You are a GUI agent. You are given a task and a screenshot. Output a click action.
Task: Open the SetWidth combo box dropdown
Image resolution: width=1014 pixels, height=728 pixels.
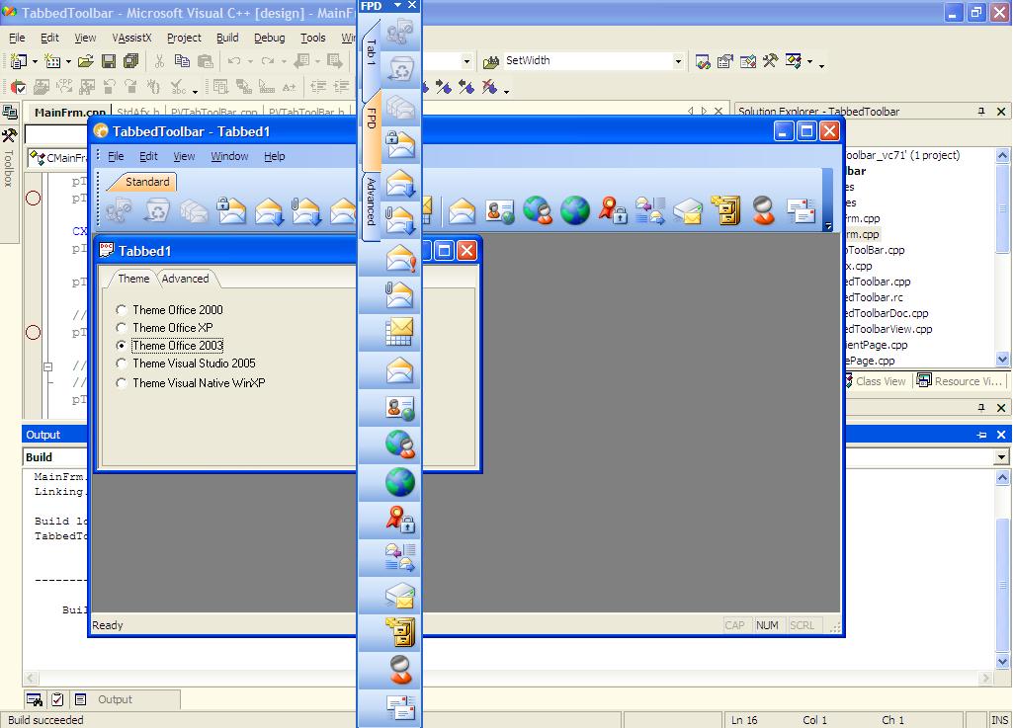click(x=678, y=61)
